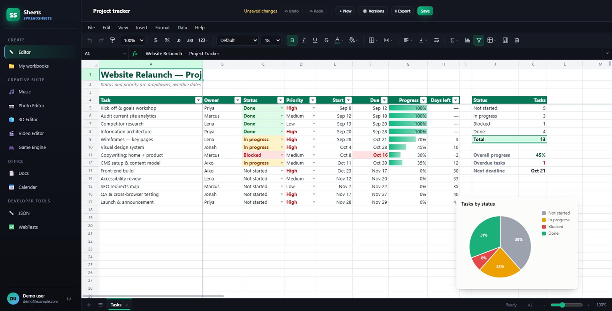
Task: Open the Versions button
Action: click(x=373, y=11)
